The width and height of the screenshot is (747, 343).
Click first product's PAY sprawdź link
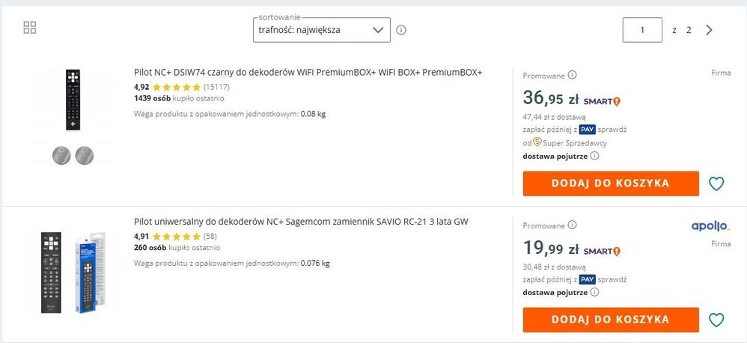[611, 129]
